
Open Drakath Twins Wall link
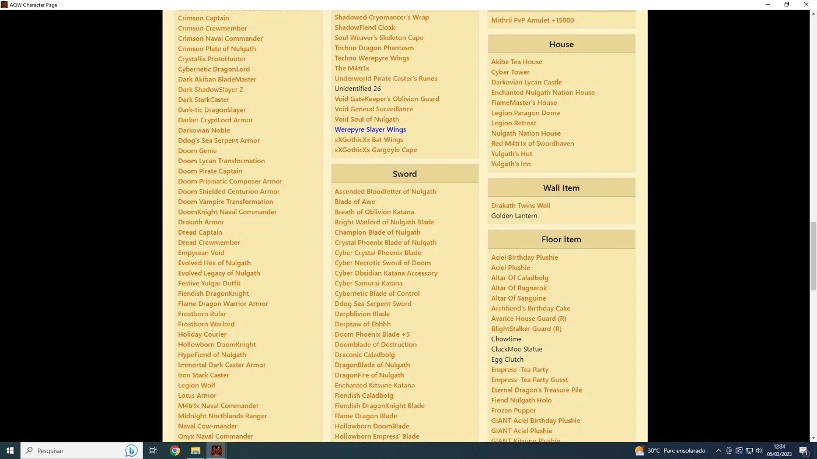tap(521, 206)
